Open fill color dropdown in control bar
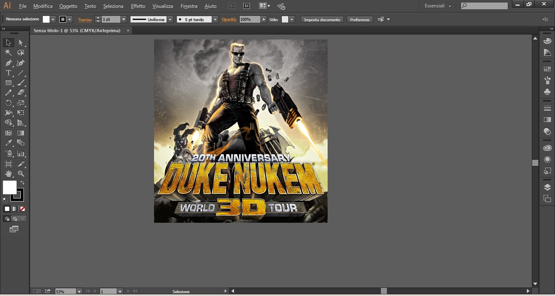This screenshot has height=296, width=555. point(53,20)
